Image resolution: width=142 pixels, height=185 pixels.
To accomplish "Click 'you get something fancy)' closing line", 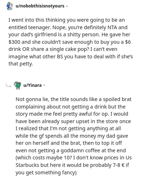I will (46, 173).
